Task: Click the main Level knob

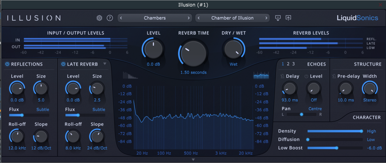Action: (153, 49)
